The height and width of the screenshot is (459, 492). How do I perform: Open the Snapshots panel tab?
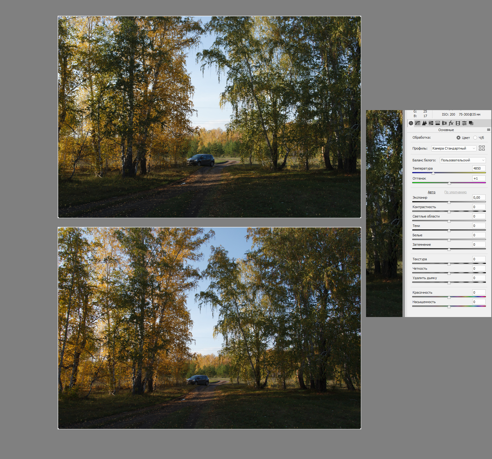point(471,123)
